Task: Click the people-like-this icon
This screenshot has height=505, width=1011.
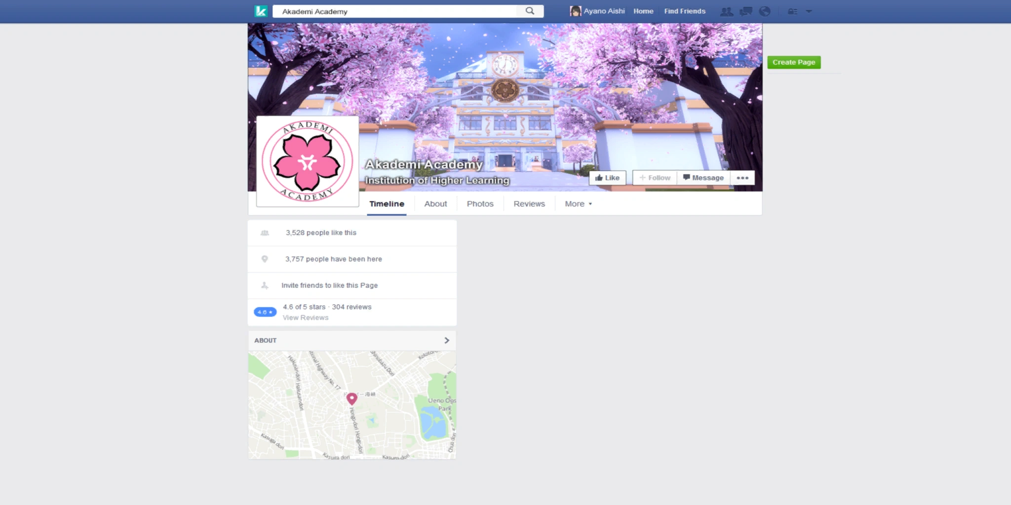Action: coord(265,233)
